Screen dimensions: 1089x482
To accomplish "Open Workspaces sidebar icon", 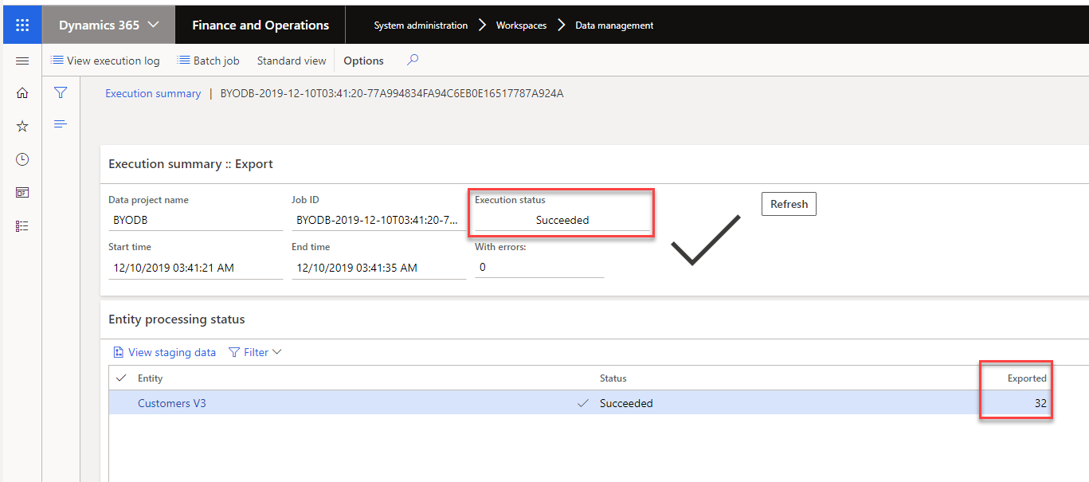I will (x=22, y=193).
